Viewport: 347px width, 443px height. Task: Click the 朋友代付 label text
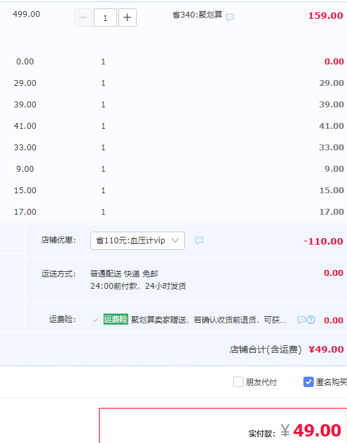(261, 383)
